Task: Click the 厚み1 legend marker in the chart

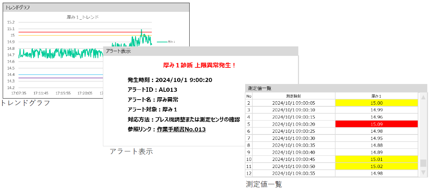Action: tap(162, 42)
